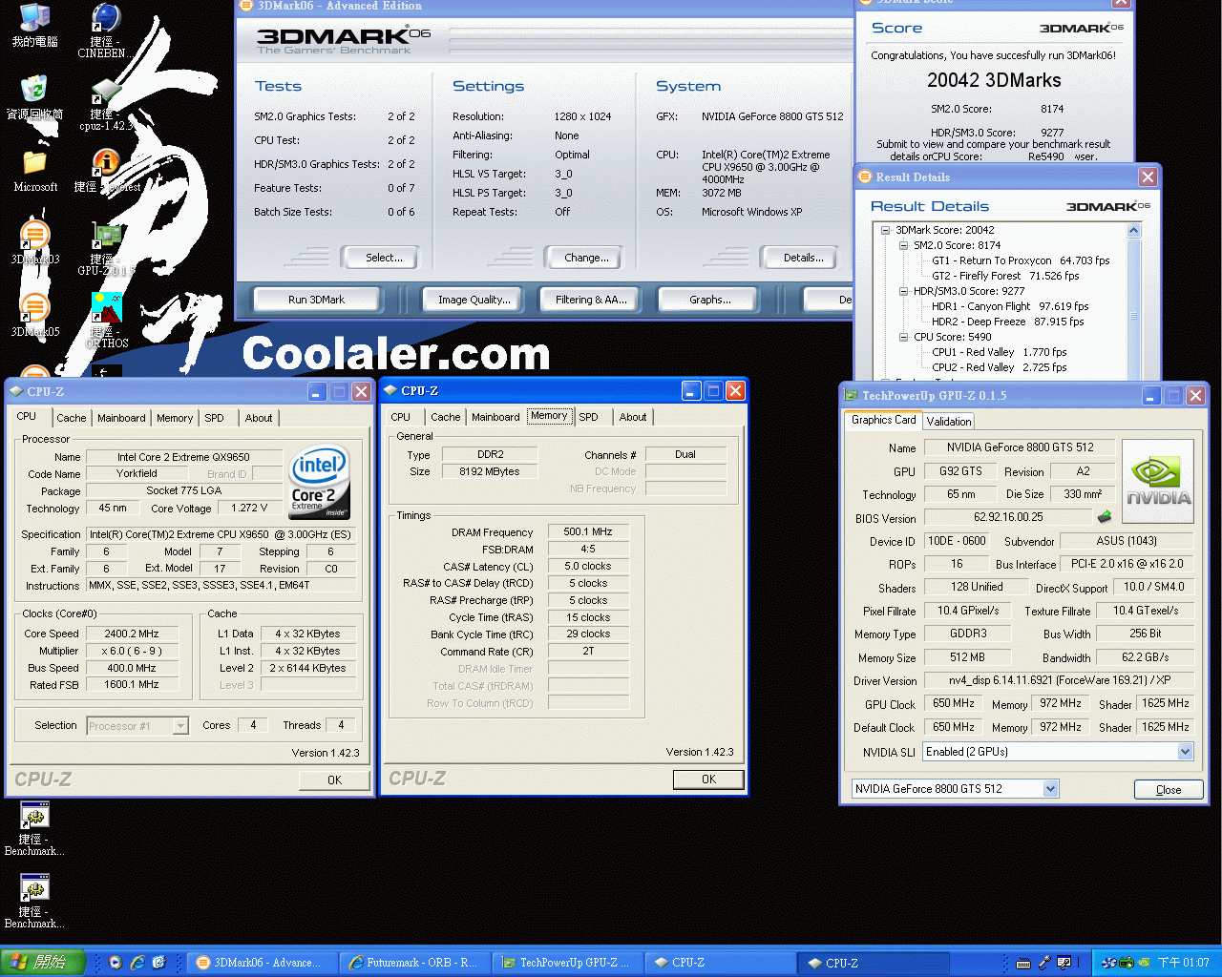Click the BIOS Version field 62.92.16.00.25

(x=1008, y=517)
